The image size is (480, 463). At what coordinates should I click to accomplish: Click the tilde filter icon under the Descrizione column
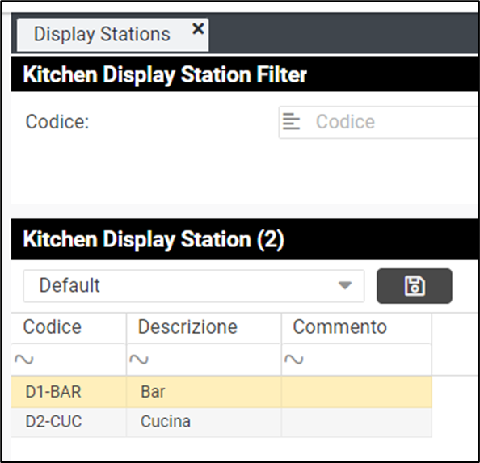point(139,360)
